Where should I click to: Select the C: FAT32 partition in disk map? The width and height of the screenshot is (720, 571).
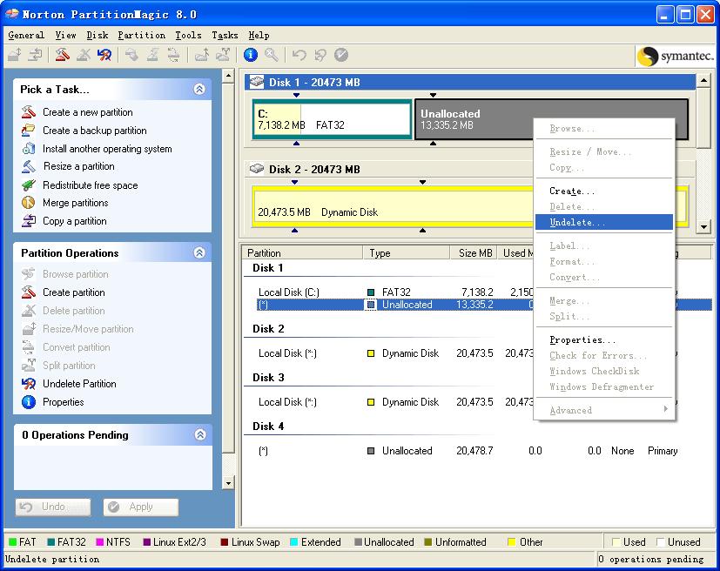(x=331, y=119)
